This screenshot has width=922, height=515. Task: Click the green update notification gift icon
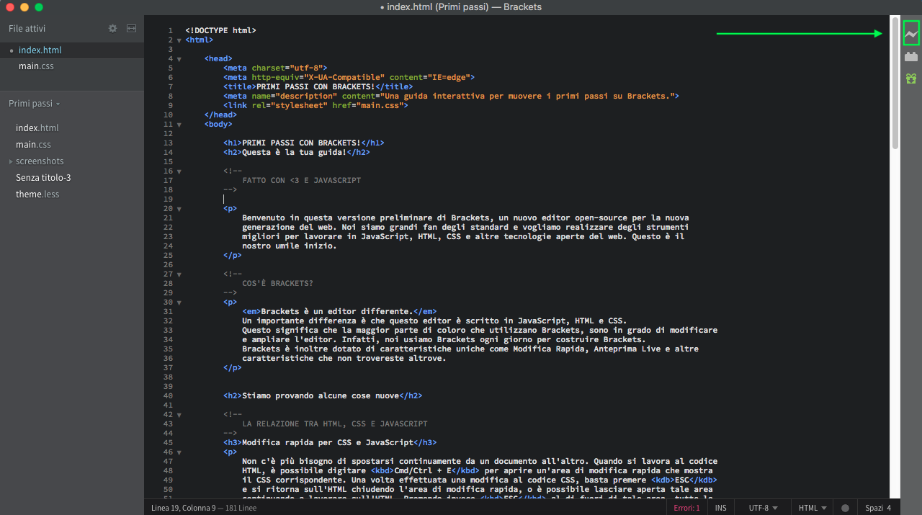(911, 78)
